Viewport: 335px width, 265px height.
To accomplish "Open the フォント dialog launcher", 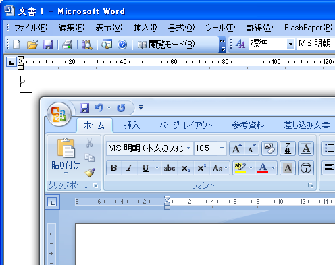I will click(311, 185).
